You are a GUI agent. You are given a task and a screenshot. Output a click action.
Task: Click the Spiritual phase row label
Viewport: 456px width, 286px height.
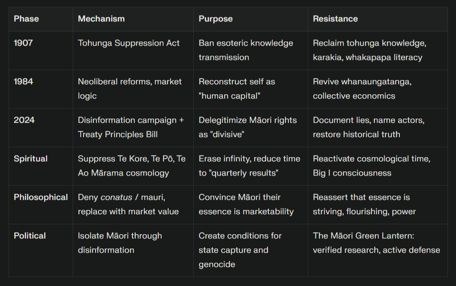point(30,158)
